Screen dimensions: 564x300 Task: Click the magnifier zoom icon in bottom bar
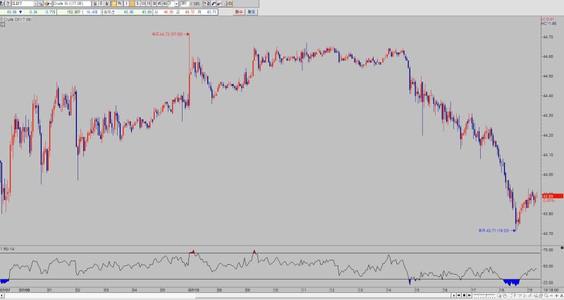[x=546, y=295]
